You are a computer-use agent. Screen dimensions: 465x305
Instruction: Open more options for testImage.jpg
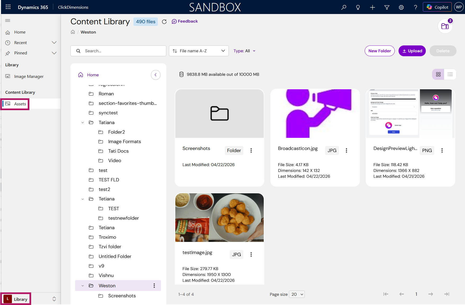pyautogui.click(x=251, y=254)
